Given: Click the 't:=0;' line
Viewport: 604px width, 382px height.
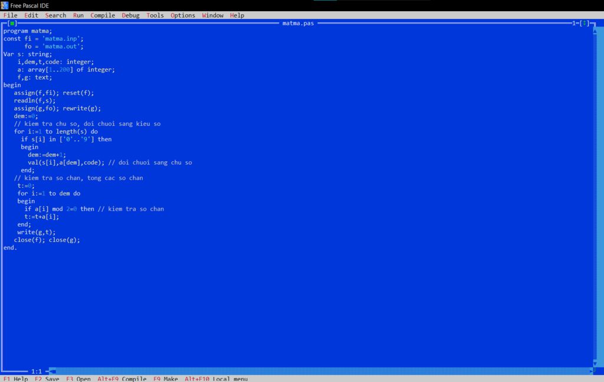Looking at the screenshot, I should click(x=26, y=185).
